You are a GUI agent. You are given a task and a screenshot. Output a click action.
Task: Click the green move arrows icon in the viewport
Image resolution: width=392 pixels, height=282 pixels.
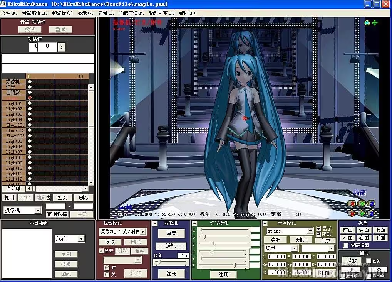click(x=375, y=23)
